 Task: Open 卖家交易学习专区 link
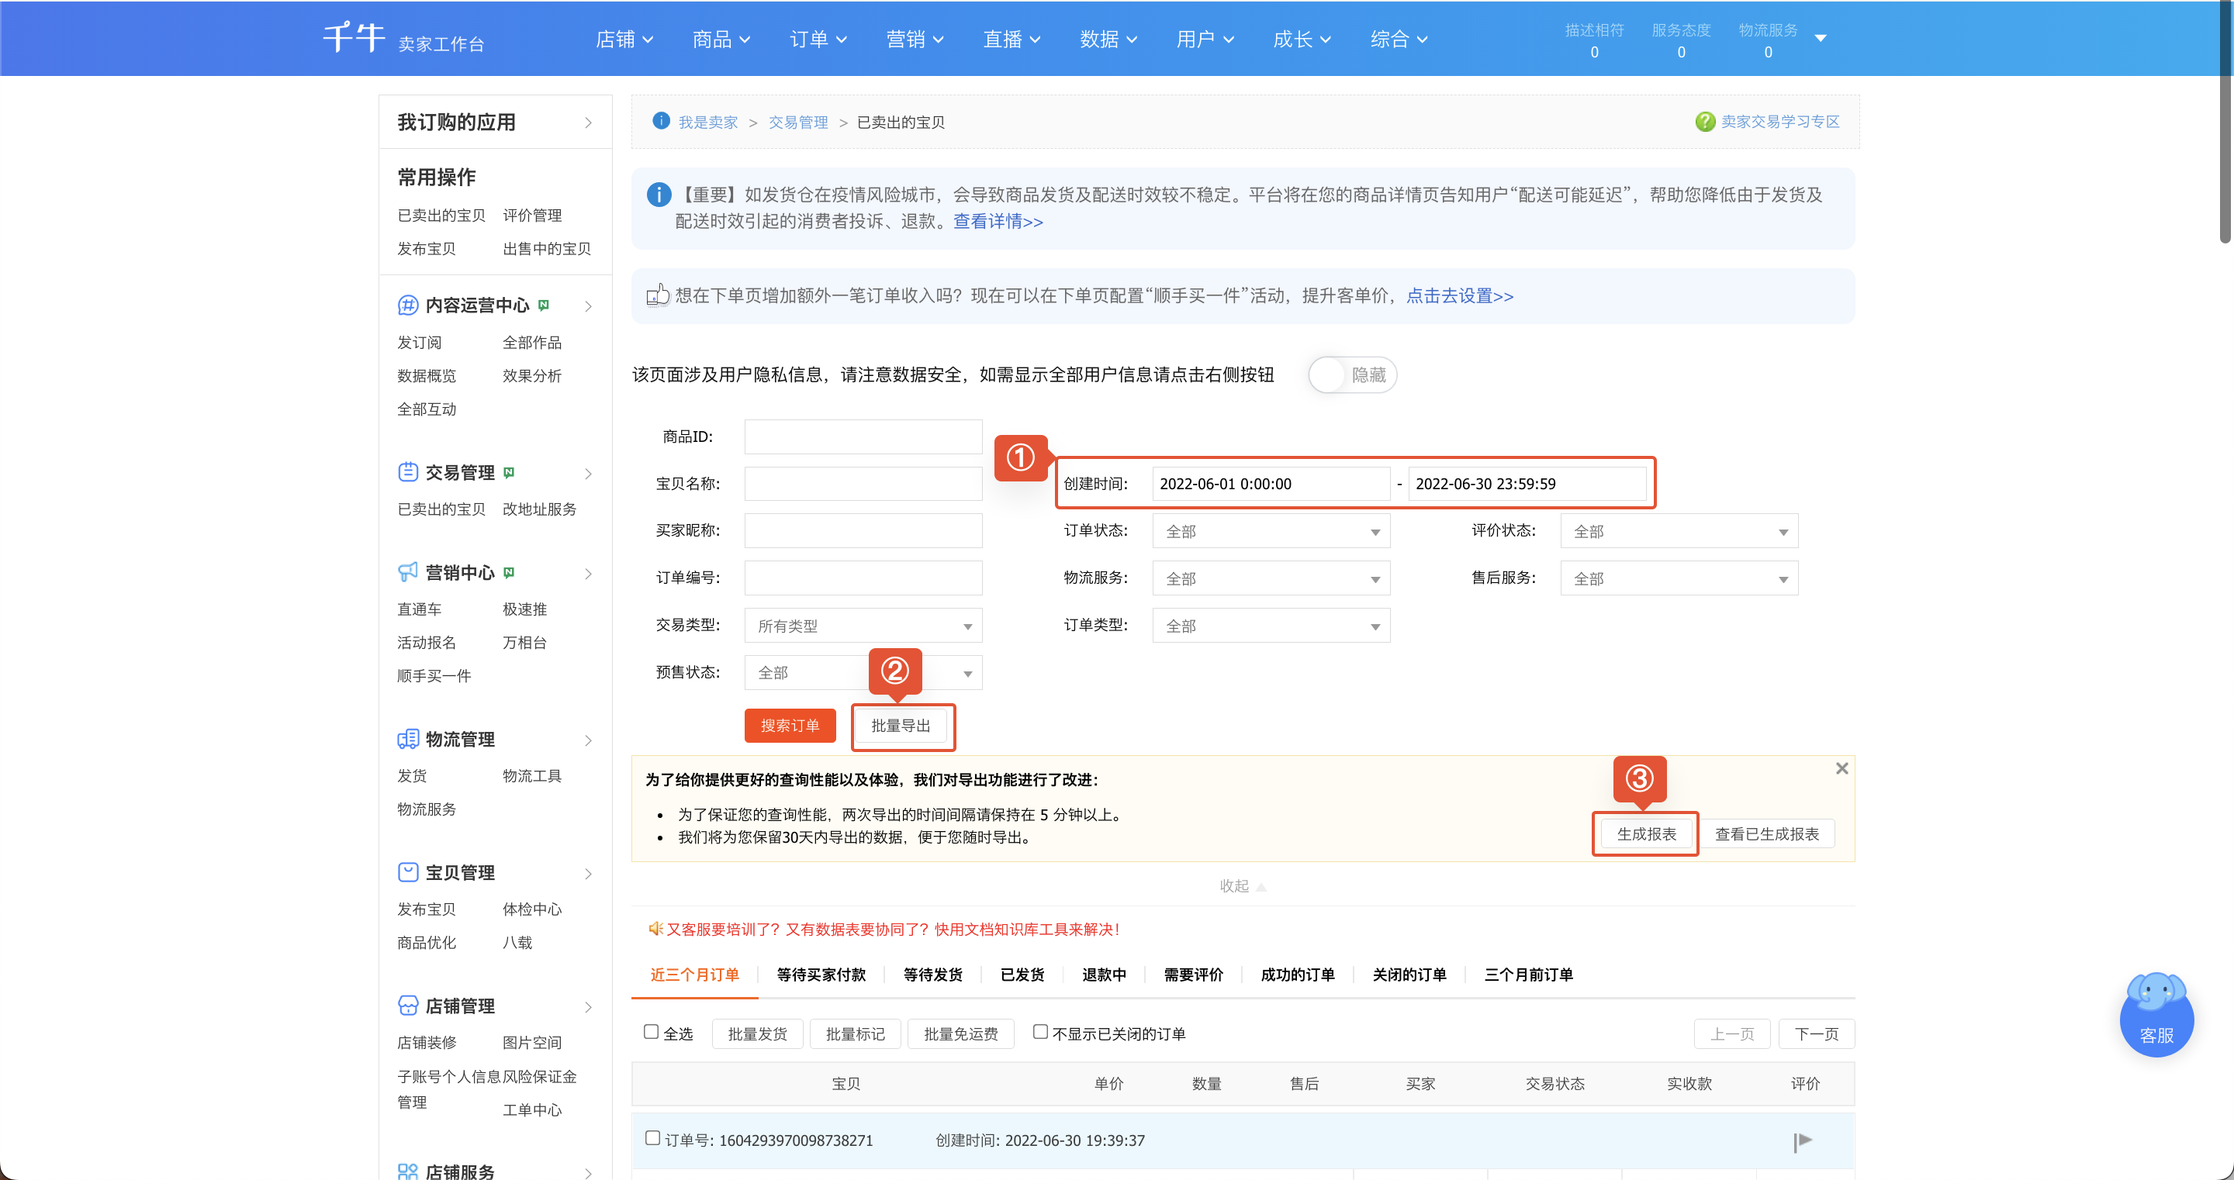coord(1779,122)
